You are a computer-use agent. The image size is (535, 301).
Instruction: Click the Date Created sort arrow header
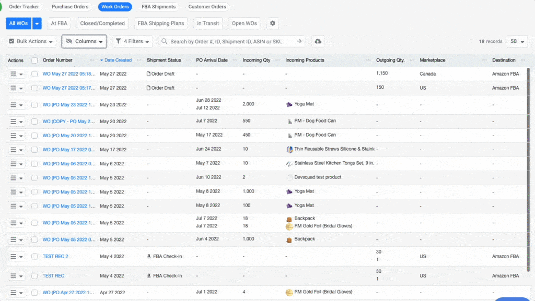coord(102,61)
